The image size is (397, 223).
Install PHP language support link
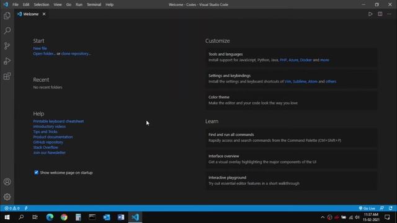[x=283, y=60]
